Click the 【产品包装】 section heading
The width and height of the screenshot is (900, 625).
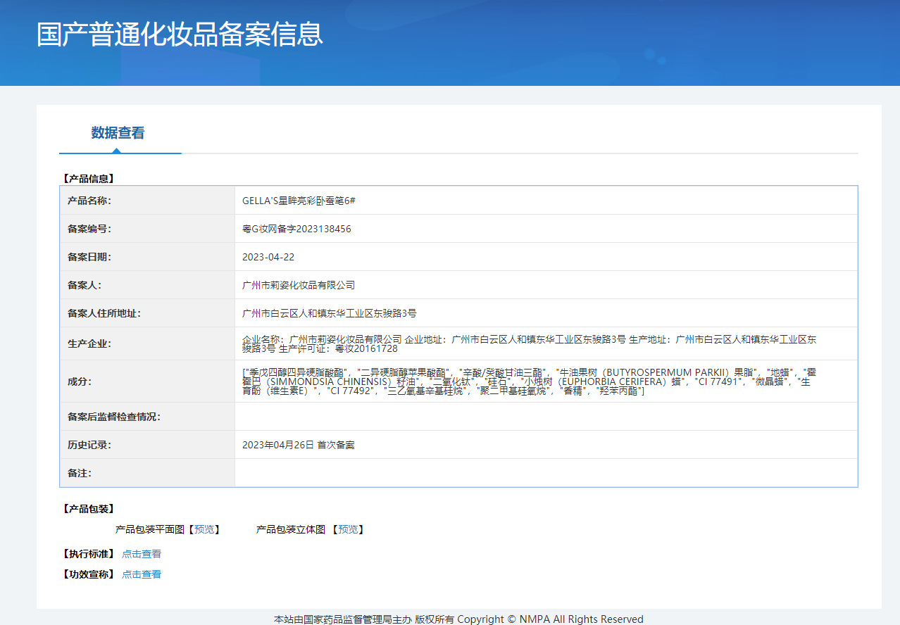click(88, 509)
